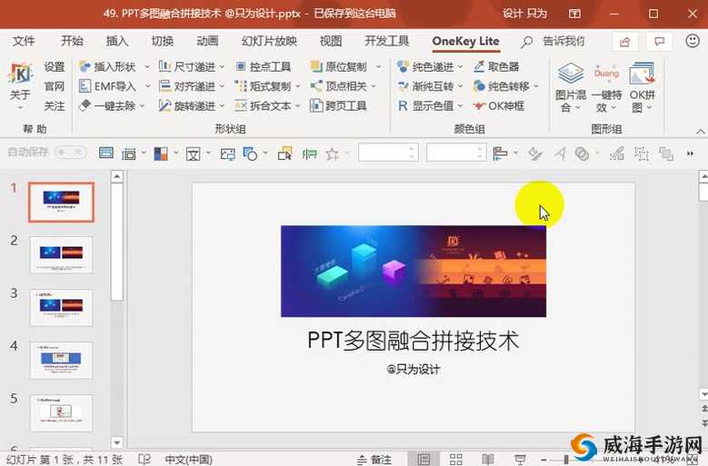708x466 pixels.
Task: Click 关注 follow link
Action: (55, 106)
